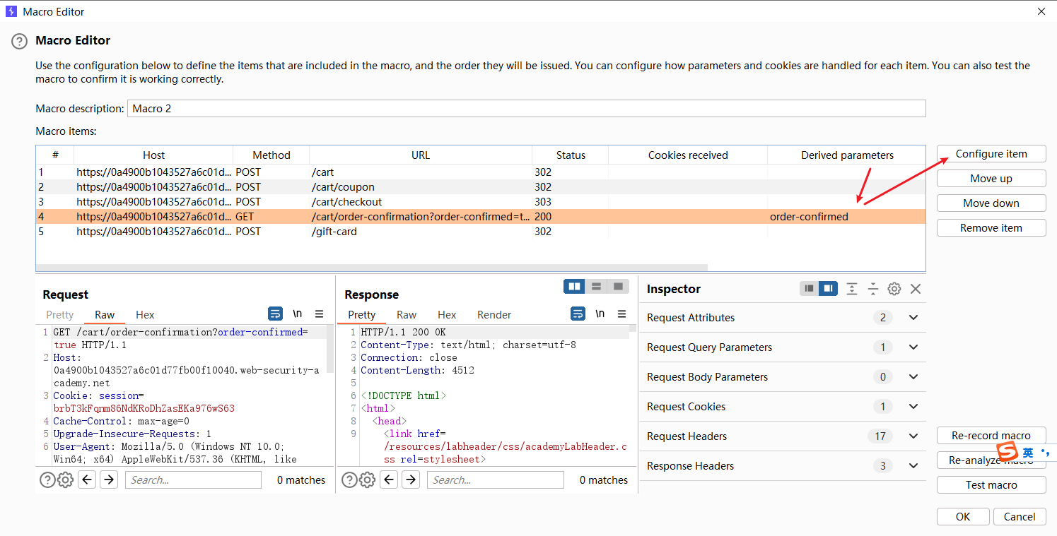
Task: Dock Inspector layout to the left option
Action: click(x=810, y=289)
